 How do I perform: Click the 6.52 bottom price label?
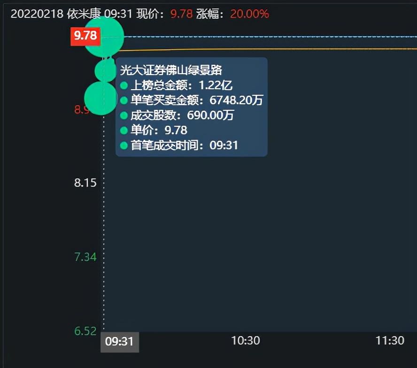pos(85,331)
